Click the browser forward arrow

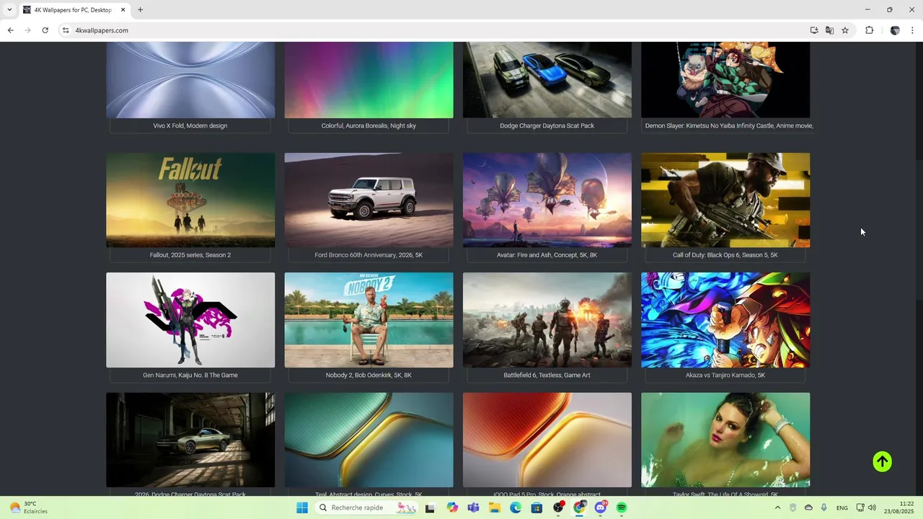27,30
